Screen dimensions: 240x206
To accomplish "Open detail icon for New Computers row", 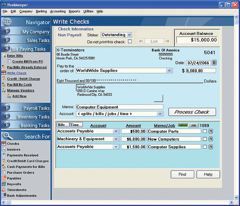I will tap(211, 139).
